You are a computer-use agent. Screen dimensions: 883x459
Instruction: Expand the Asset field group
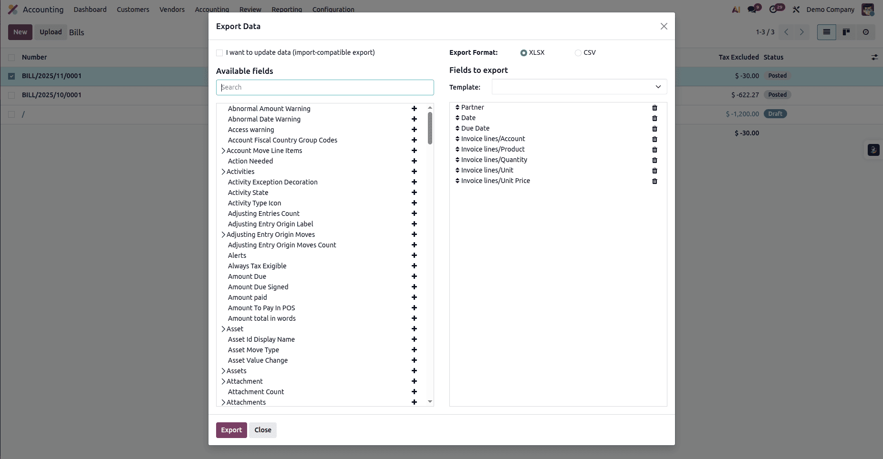point(223,329)
